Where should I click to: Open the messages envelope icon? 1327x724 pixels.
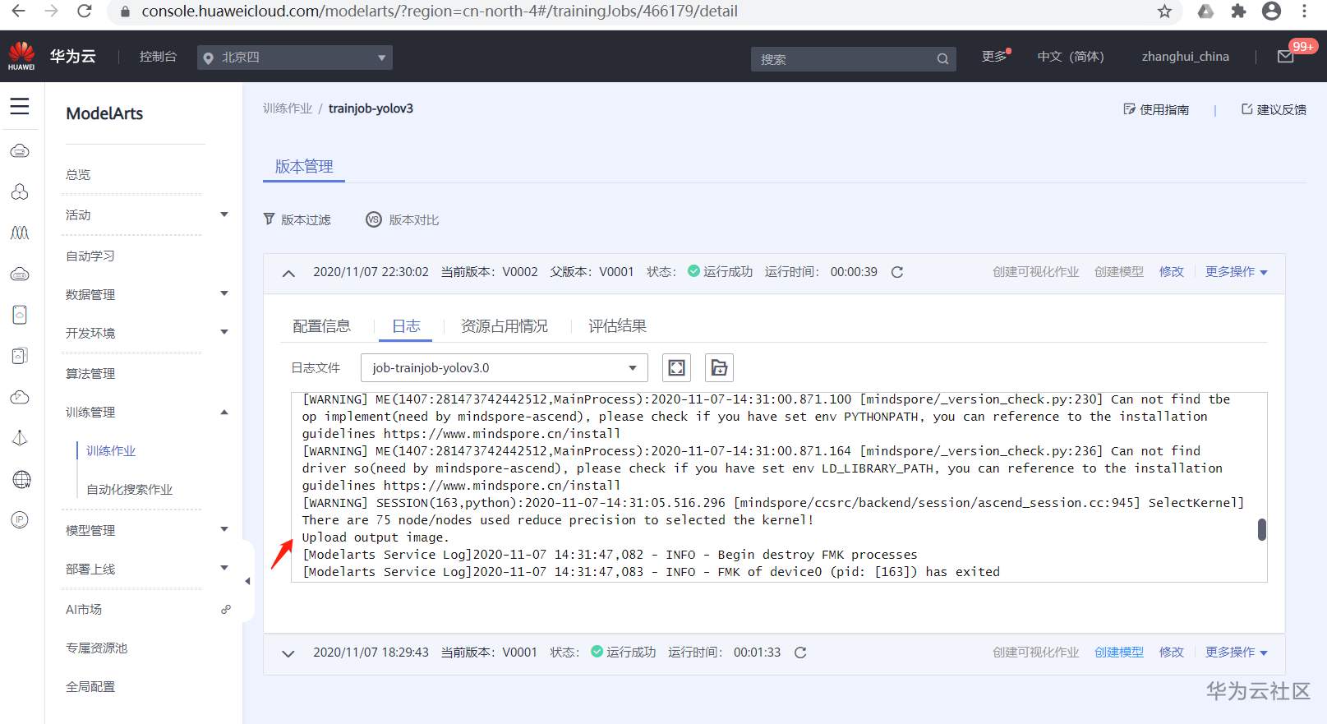click(x=1286, y=57)
